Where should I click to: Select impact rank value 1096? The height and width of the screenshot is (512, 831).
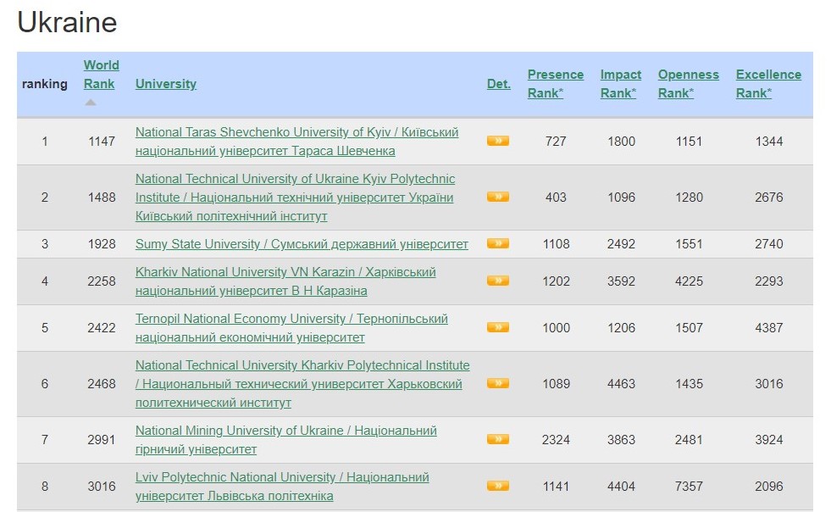[x=621, y=197]
